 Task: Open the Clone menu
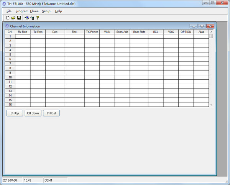pos(34,11)
